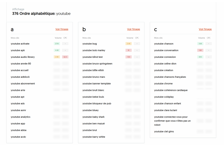The height and width of the screenshot is (145, 224).
Task: Select keyword 'youtube bloqueur de pub'
Action: click(x=97, y=103)
